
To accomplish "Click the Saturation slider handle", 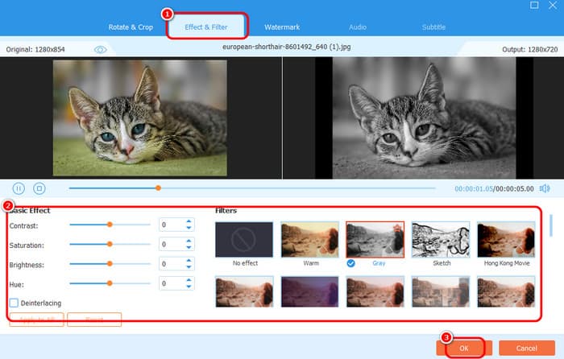I will (110, 244).
